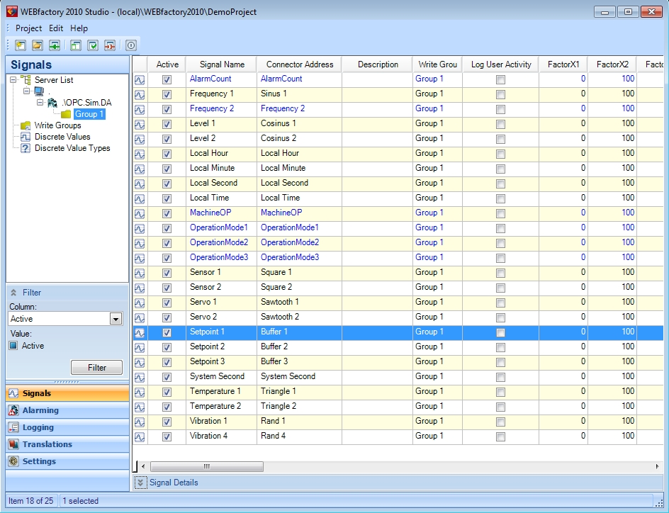Click the green checkmark toolbar icon
Image resolution: width=669 pixels, height=513 pixels.
click(x=93, y=45)
